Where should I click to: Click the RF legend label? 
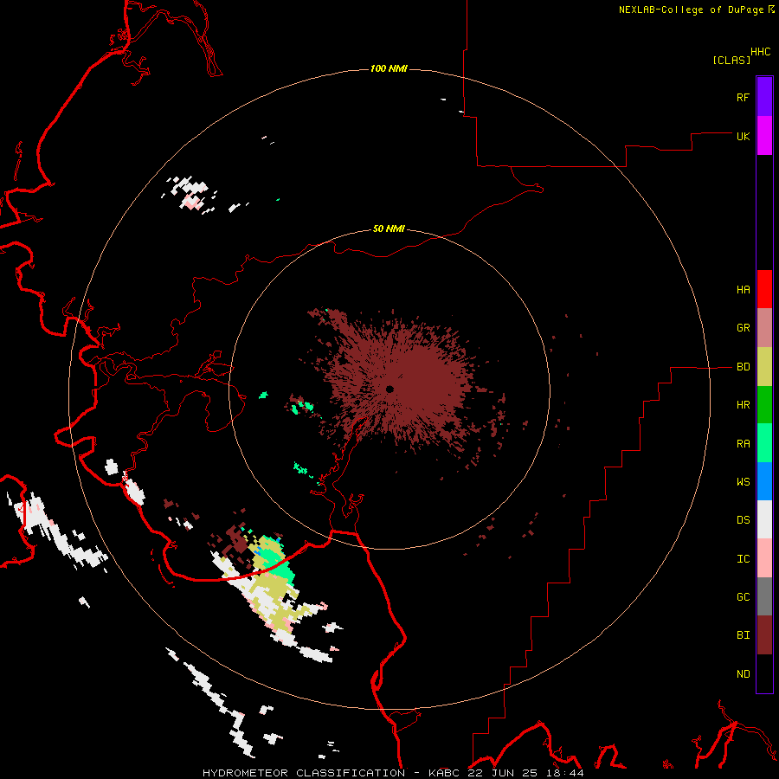[x=743, y=97]
